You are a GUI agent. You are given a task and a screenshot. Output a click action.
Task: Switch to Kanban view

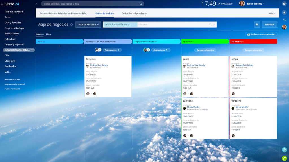pos(40,34)
